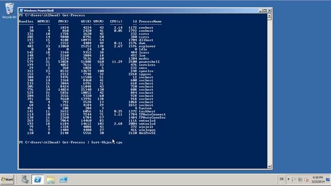The image size is (331, 186).
Task: Click the first Get-Process command at top
Action: [x=73, y=16]
